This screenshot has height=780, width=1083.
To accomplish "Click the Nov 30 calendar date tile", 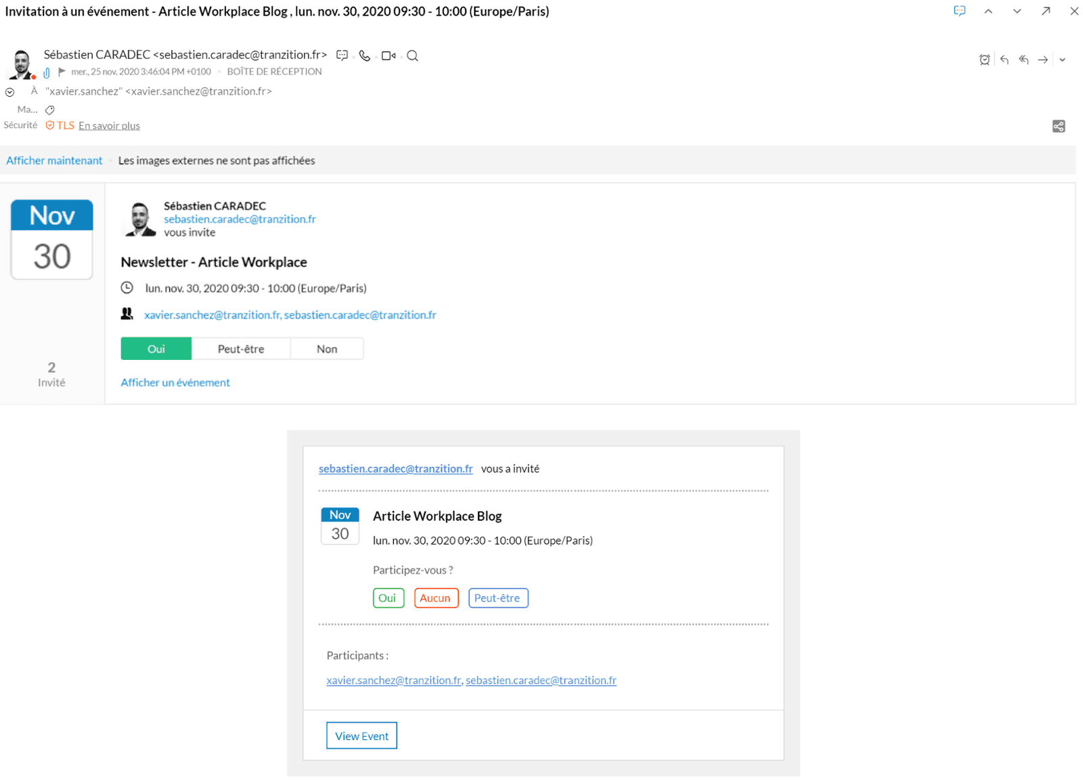I will (52, 239).
